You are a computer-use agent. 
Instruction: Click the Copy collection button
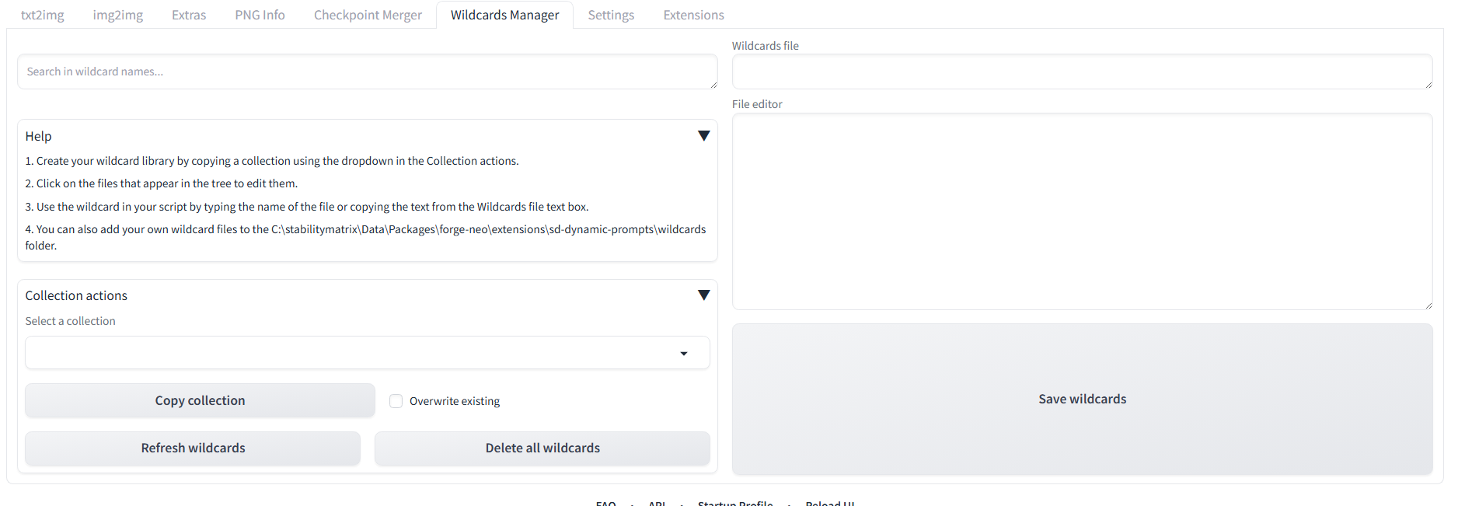[200, 400]
